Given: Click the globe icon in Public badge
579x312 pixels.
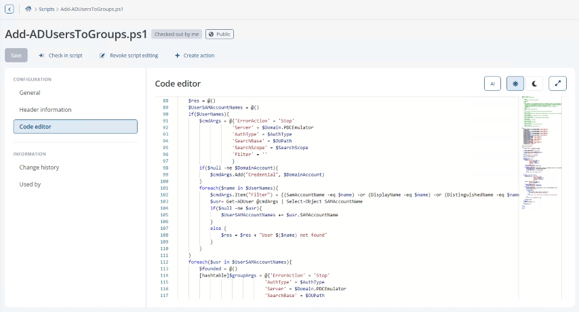Looking at the screenshot, I should 212,34.
